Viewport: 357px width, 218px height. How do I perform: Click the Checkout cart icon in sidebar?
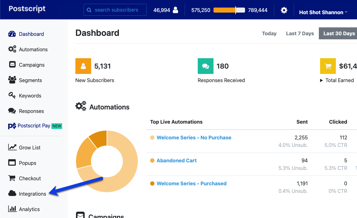[x=12, y=178]
